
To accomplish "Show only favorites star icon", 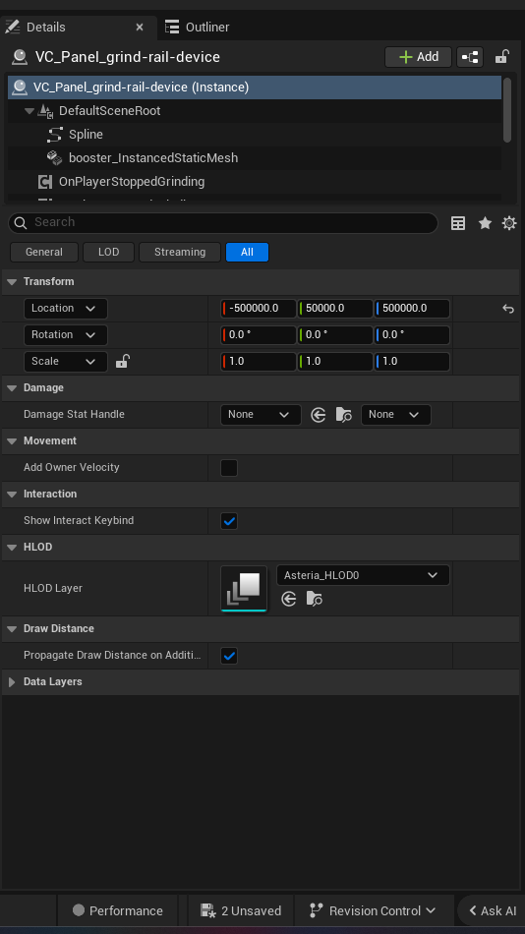I will click(x=485, y=223).
